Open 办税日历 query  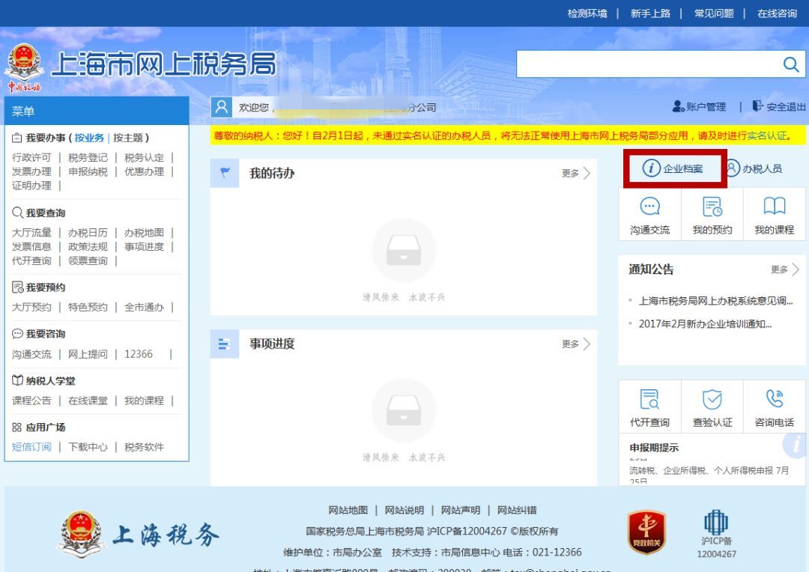[x=88, y=233]
